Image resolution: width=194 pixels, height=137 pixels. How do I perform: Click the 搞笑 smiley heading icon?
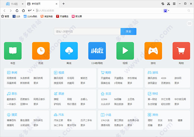tap(9, 115)
